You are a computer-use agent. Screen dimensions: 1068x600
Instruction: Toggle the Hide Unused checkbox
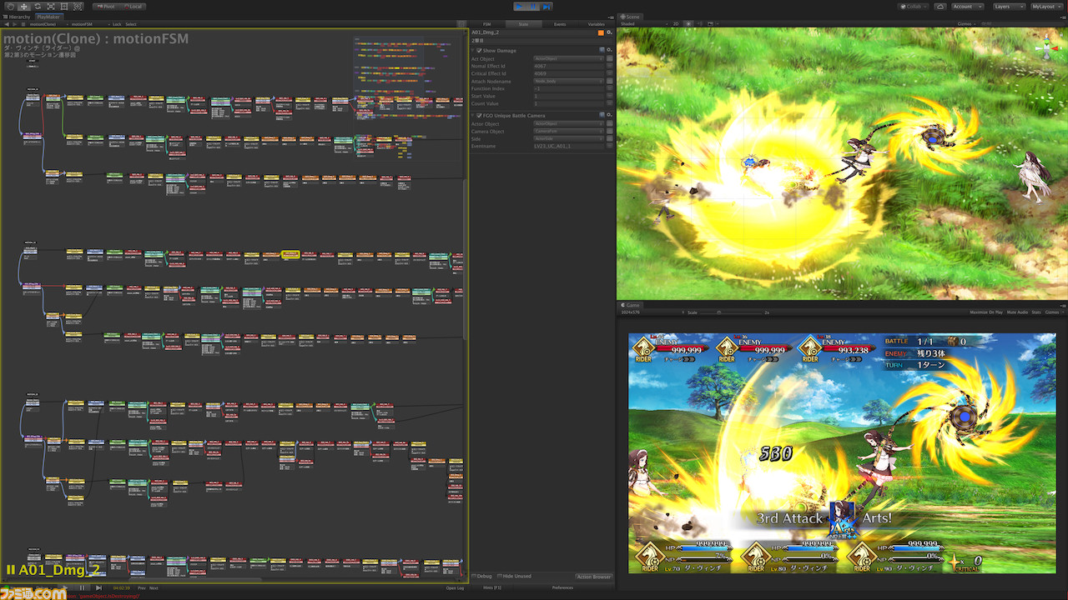(499, 577)
